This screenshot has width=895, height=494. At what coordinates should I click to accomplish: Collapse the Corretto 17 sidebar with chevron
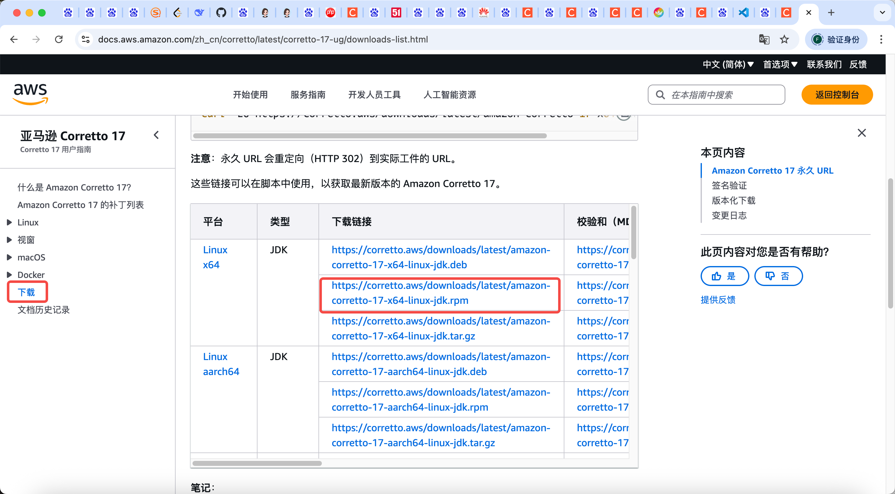coord(156,135)
